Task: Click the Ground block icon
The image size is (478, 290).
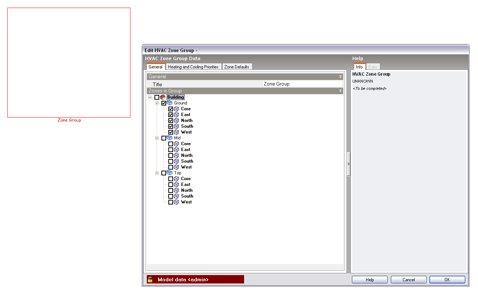Action: (x=169, y=103)
